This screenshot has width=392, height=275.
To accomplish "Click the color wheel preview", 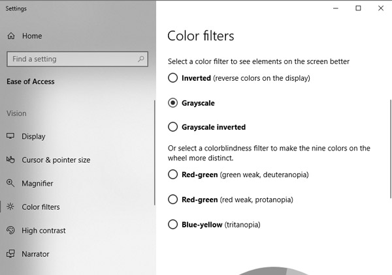I will 274,270.
